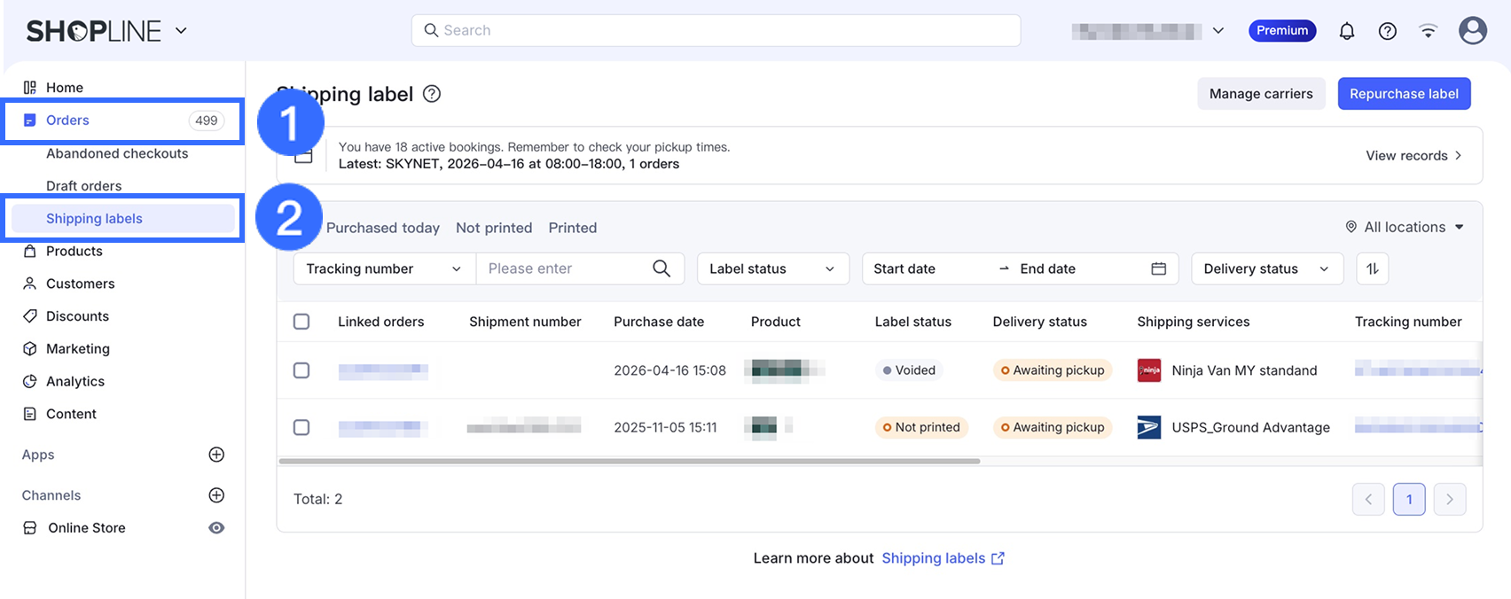Screen dimensions: 1511x599
Task: Open the Label status dropdown
Action: coord(772,268)
